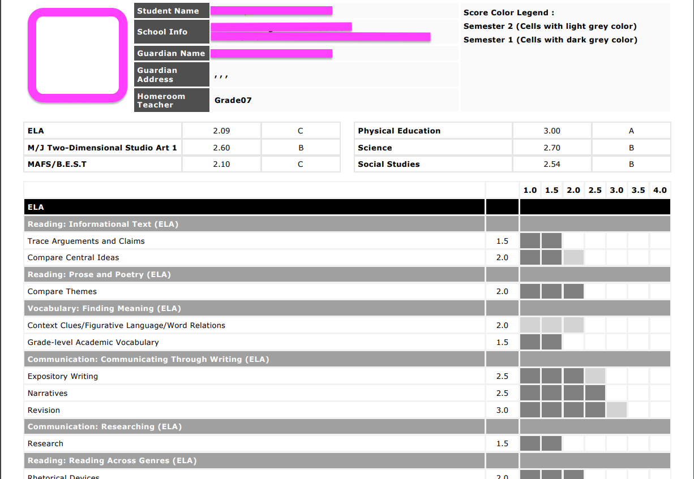The height and width of the screenshot is (479, 694).
Task: Click the 2.5 scale column header
Action: coord(595,190)
